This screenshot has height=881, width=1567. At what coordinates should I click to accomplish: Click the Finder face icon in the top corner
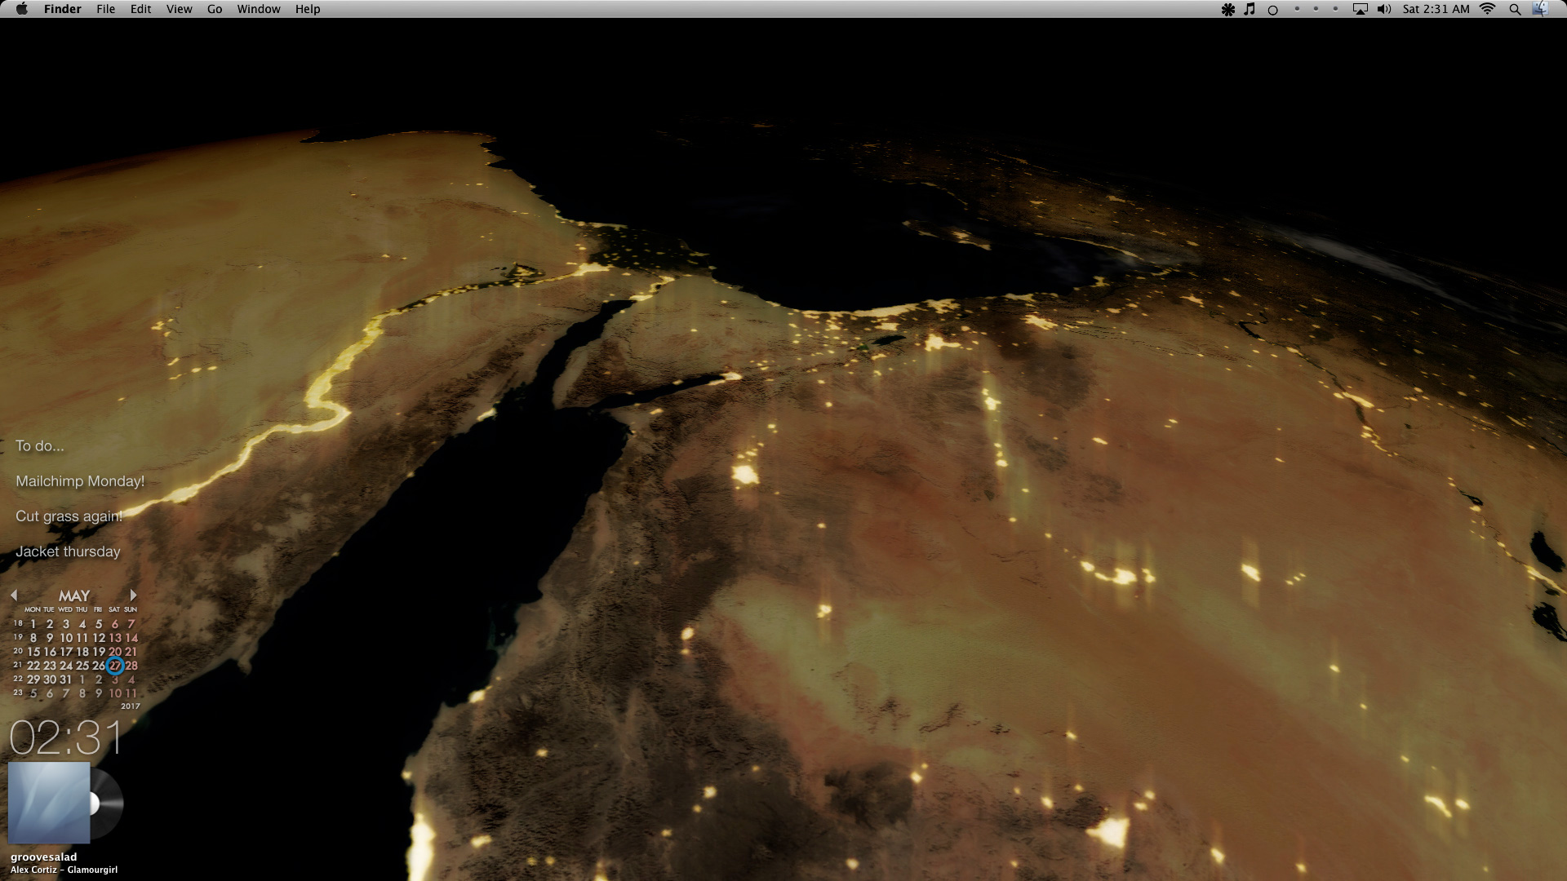(1540, 9)
